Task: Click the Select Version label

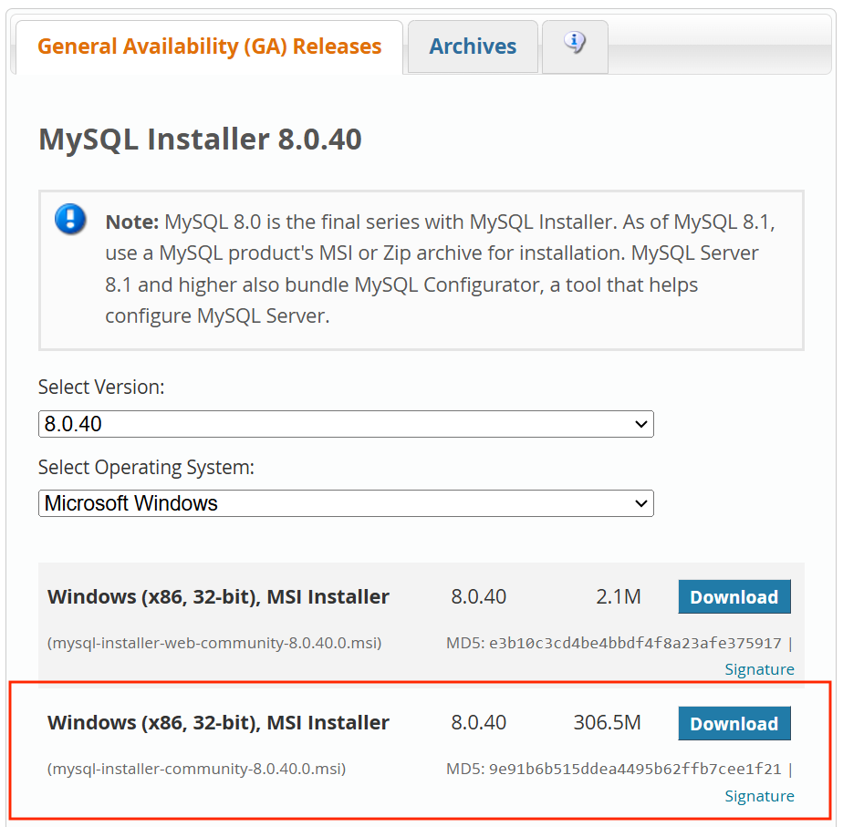Action: pos(101,387)
